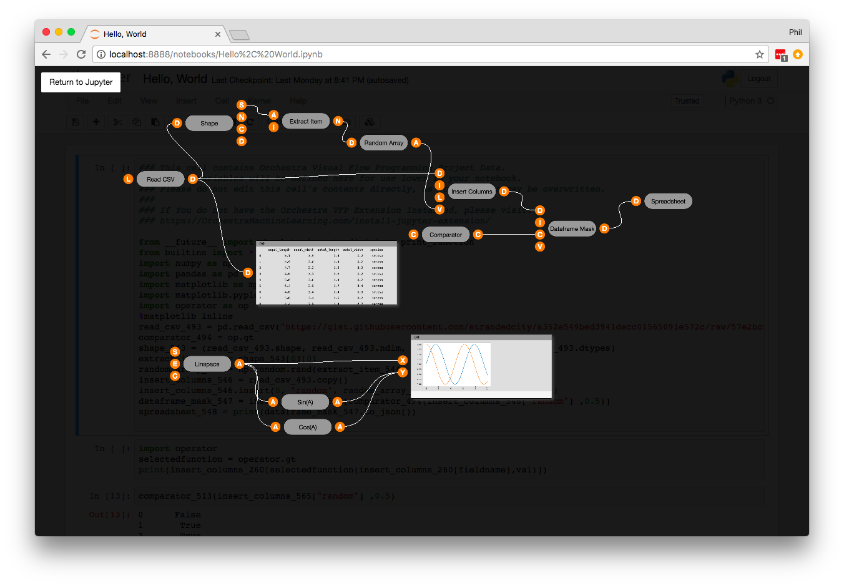Click the D output port of Dataframe Mask
844x586 pixels.
click(x=605, y=229)
